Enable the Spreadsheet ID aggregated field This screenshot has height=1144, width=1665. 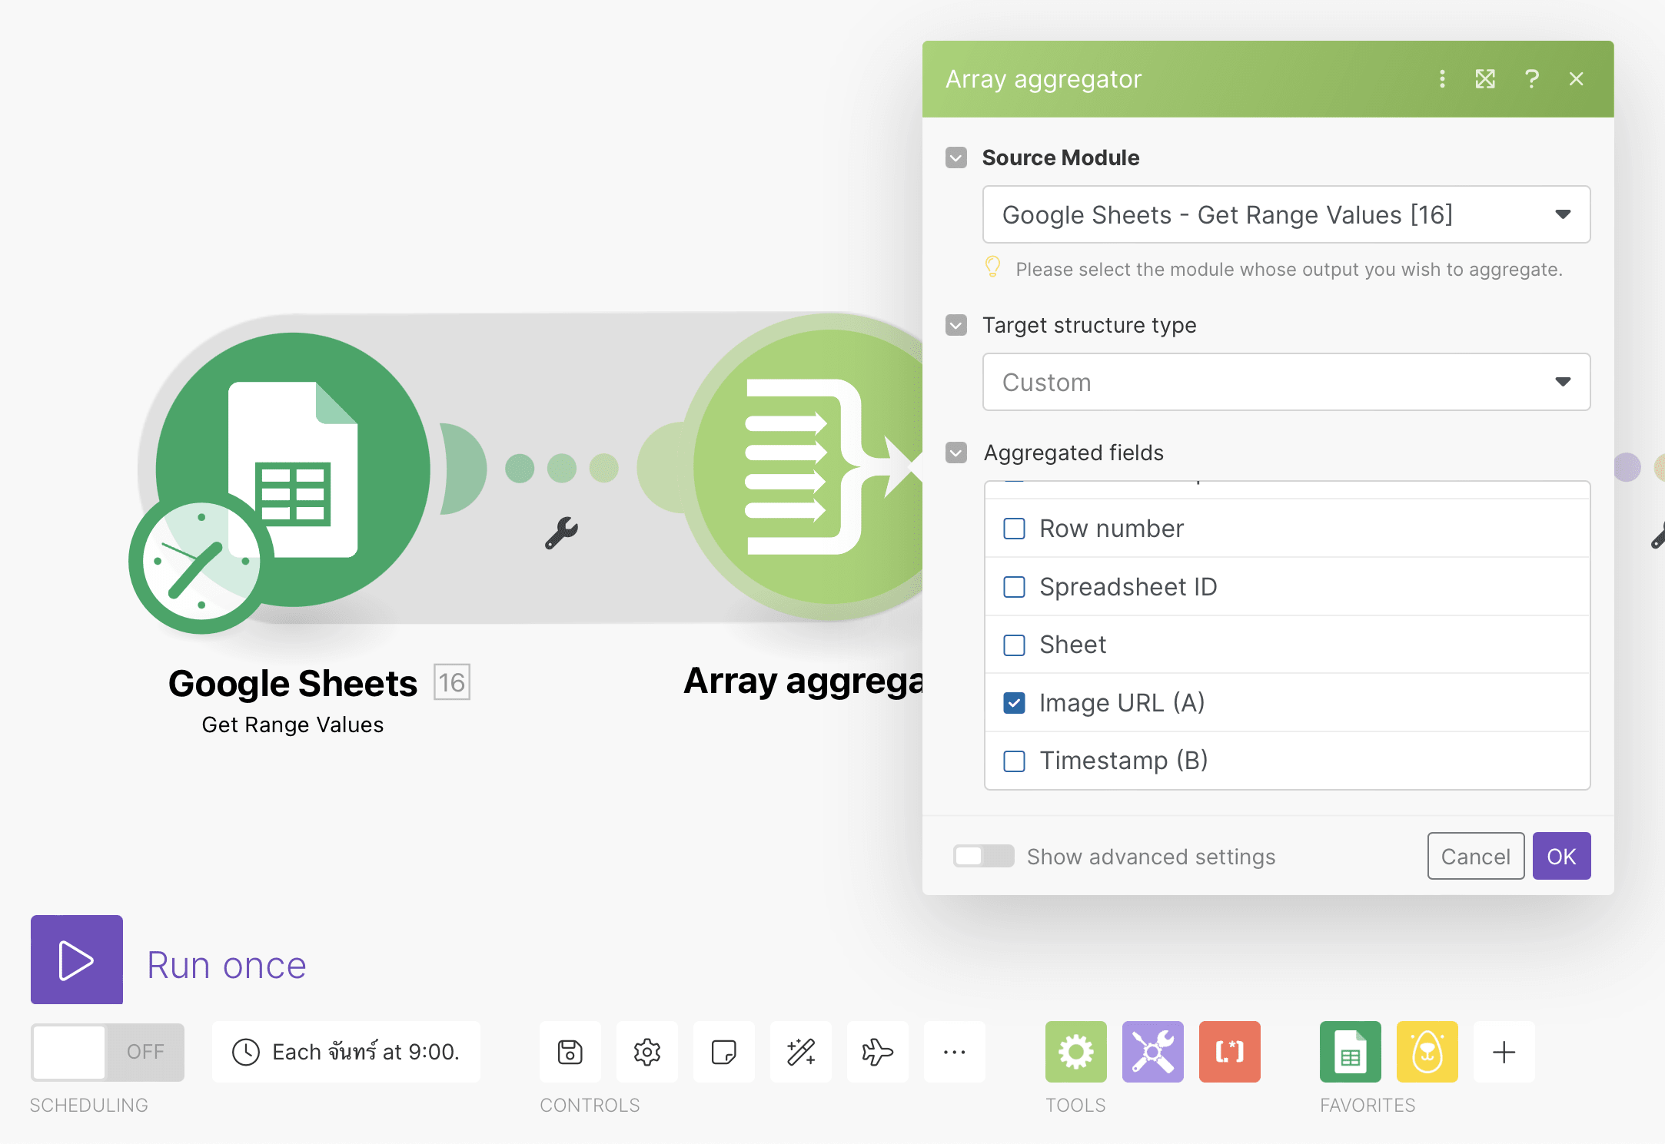[1014, 586]
